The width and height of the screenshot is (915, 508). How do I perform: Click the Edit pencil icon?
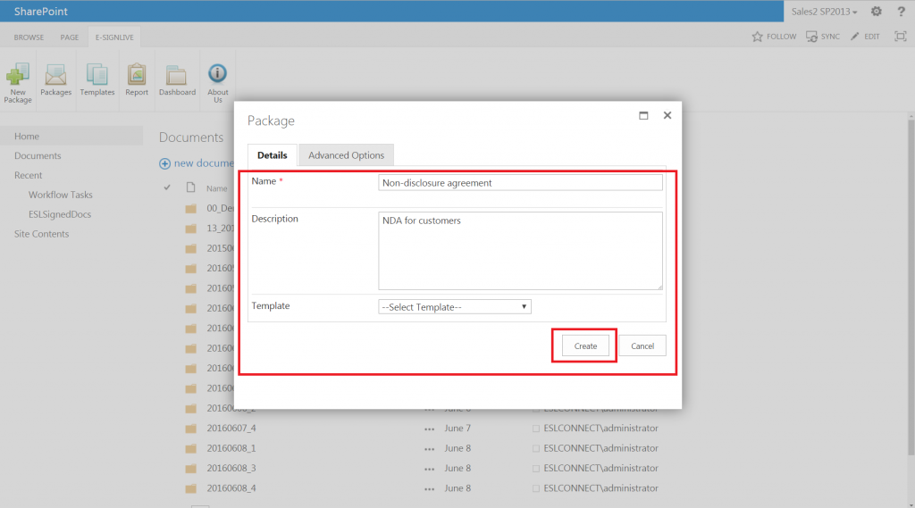pyautogui.click(x=855, y=37)
